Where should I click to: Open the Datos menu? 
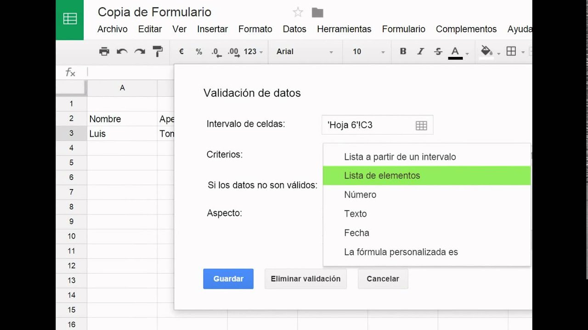[x=294, y=29]
